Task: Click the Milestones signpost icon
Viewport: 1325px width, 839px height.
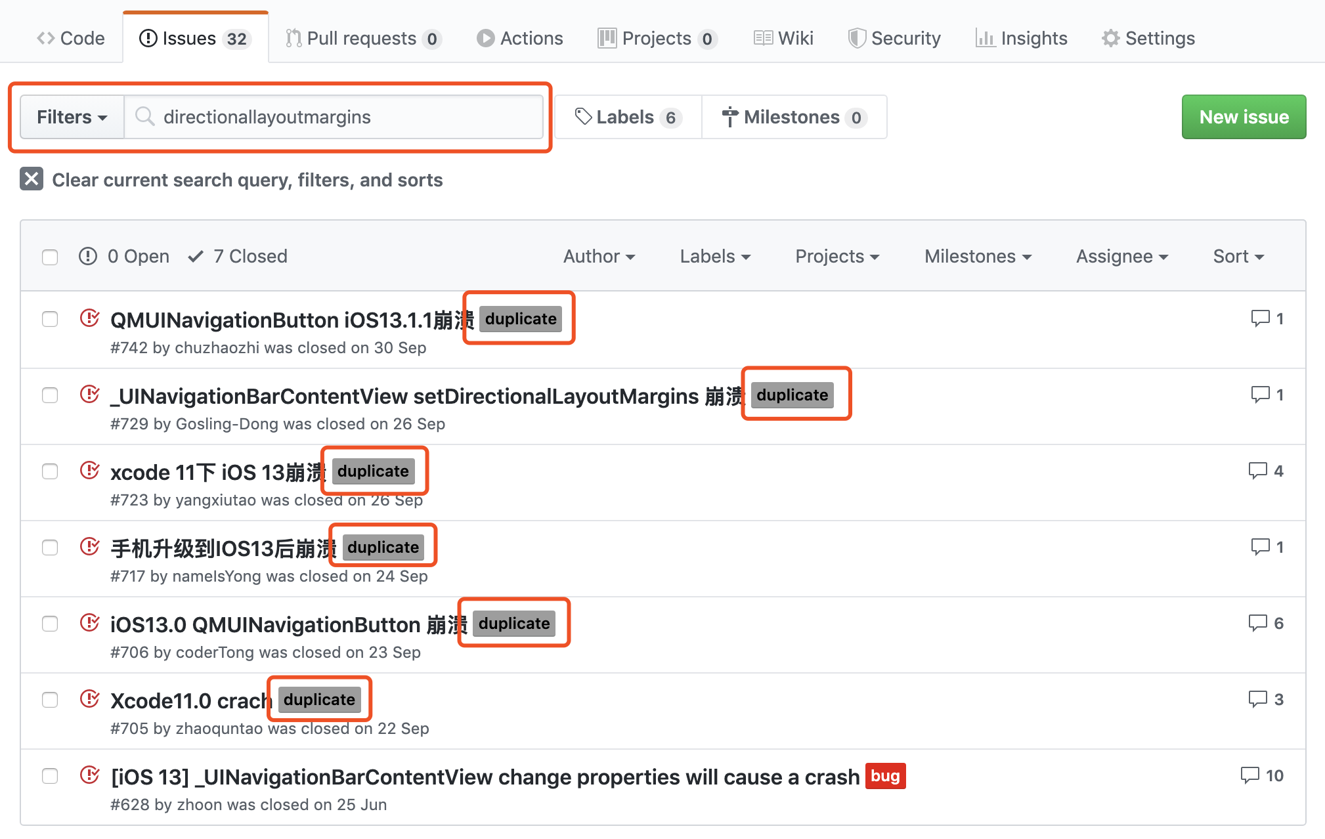Action: coord(729,117)
